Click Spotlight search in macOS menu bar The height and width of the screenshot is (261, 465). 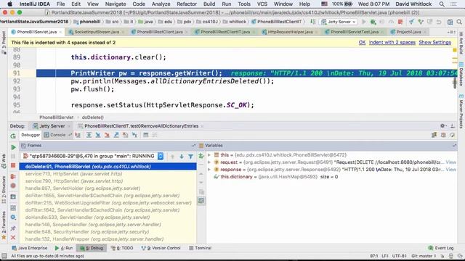[x=442, y=4]
